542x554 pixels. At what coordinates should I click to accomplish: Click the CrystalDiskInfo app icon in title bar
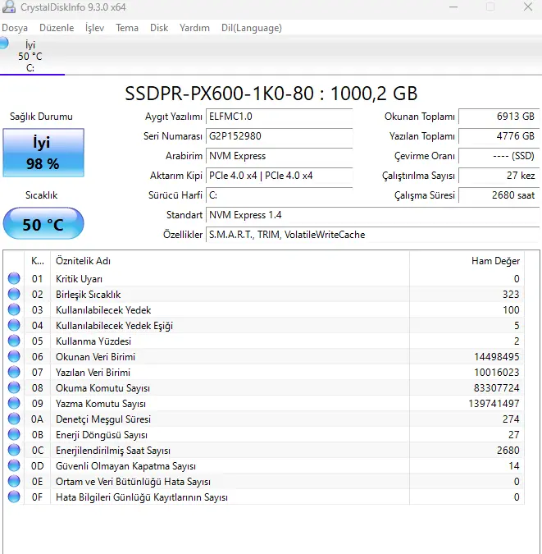tap(8, 7)
